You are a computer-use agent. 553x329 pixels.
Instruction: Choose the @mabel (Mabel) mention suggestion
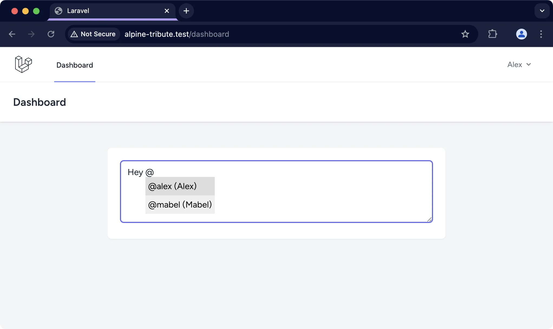tap(180, 205)
